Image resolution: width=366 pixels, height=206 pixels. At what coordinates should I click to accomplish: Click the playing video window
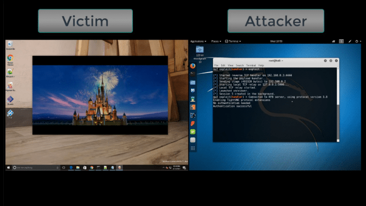(x=100, y=95)
